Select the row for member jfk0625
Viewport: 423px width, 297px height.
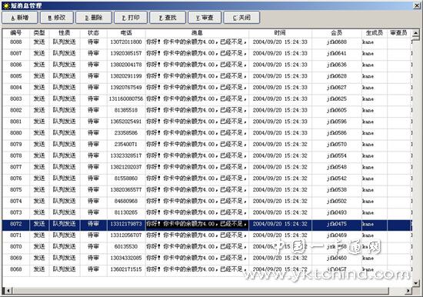(x=207, y=98)
